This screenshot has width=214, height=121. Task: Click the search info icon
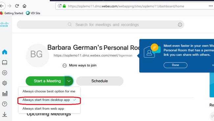180,25
